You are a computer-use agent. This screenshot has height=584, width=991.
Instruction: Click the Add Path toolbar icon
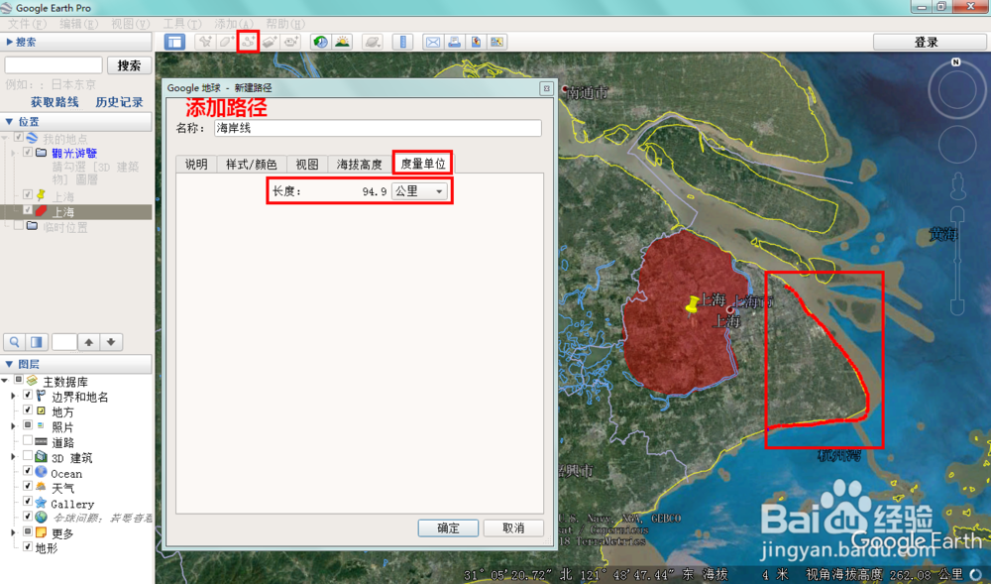pos(248,42)
